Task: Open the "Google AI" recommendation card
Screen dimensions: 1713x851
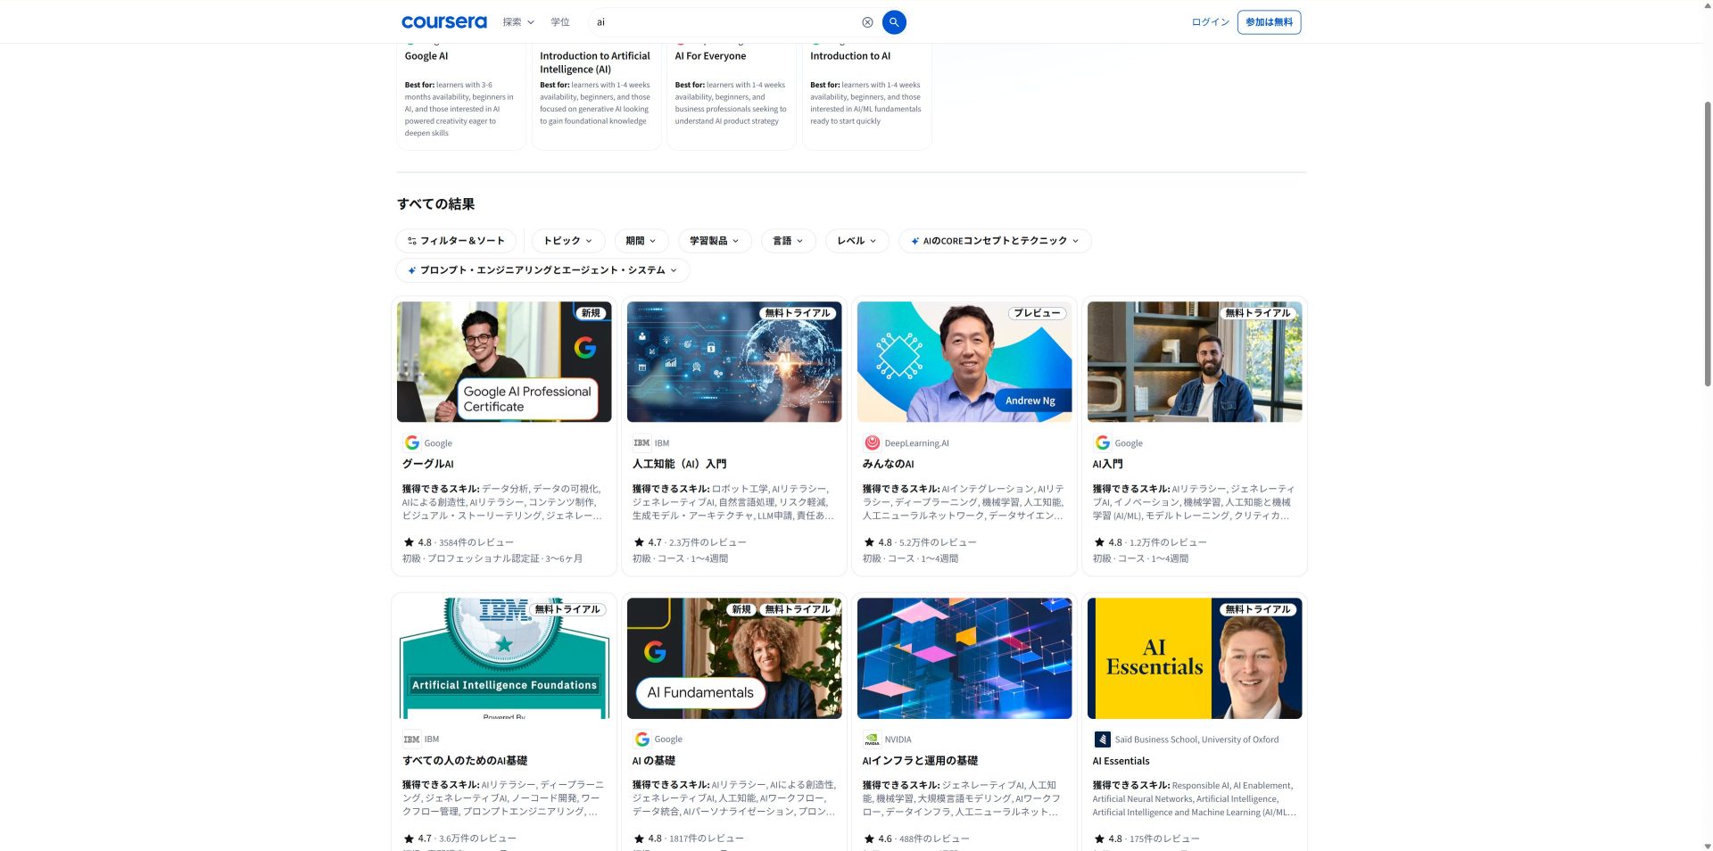Action: coord(461,96)
